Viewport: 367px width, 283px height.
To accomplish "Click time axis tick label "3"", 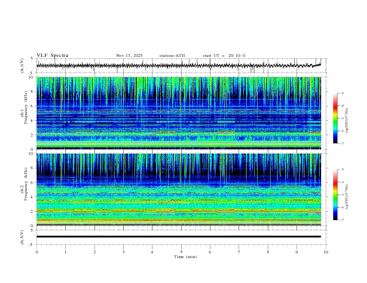I will tap(123, 252).
